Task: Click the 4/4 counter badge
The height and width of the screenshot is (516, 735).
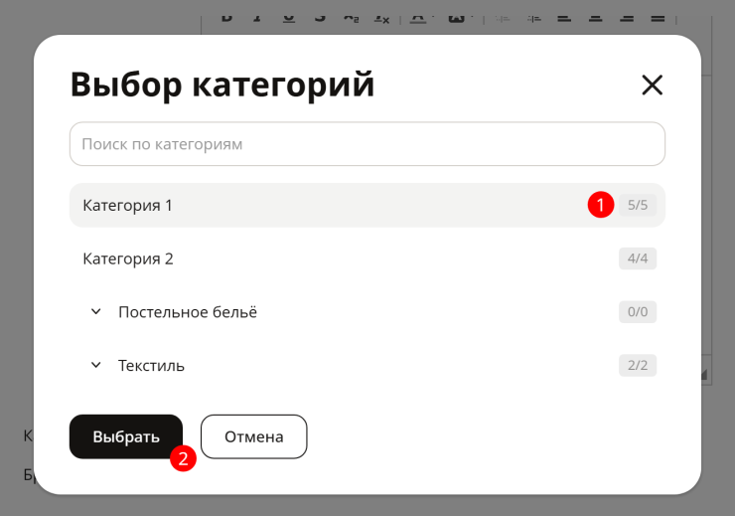Action: tap(638, 258)
